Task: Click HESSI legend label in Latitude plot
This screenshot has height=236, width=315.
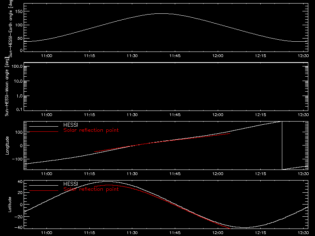Action: (70, 184)
